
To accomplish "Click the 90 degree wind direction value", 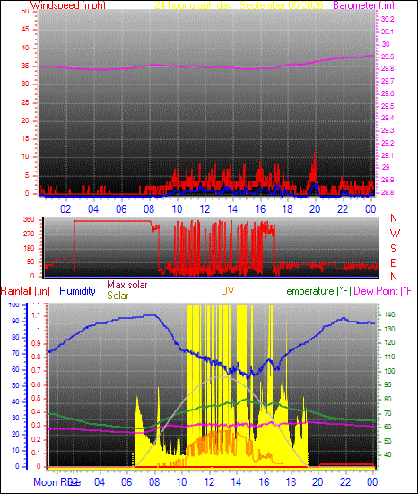I will coord(30,262).
